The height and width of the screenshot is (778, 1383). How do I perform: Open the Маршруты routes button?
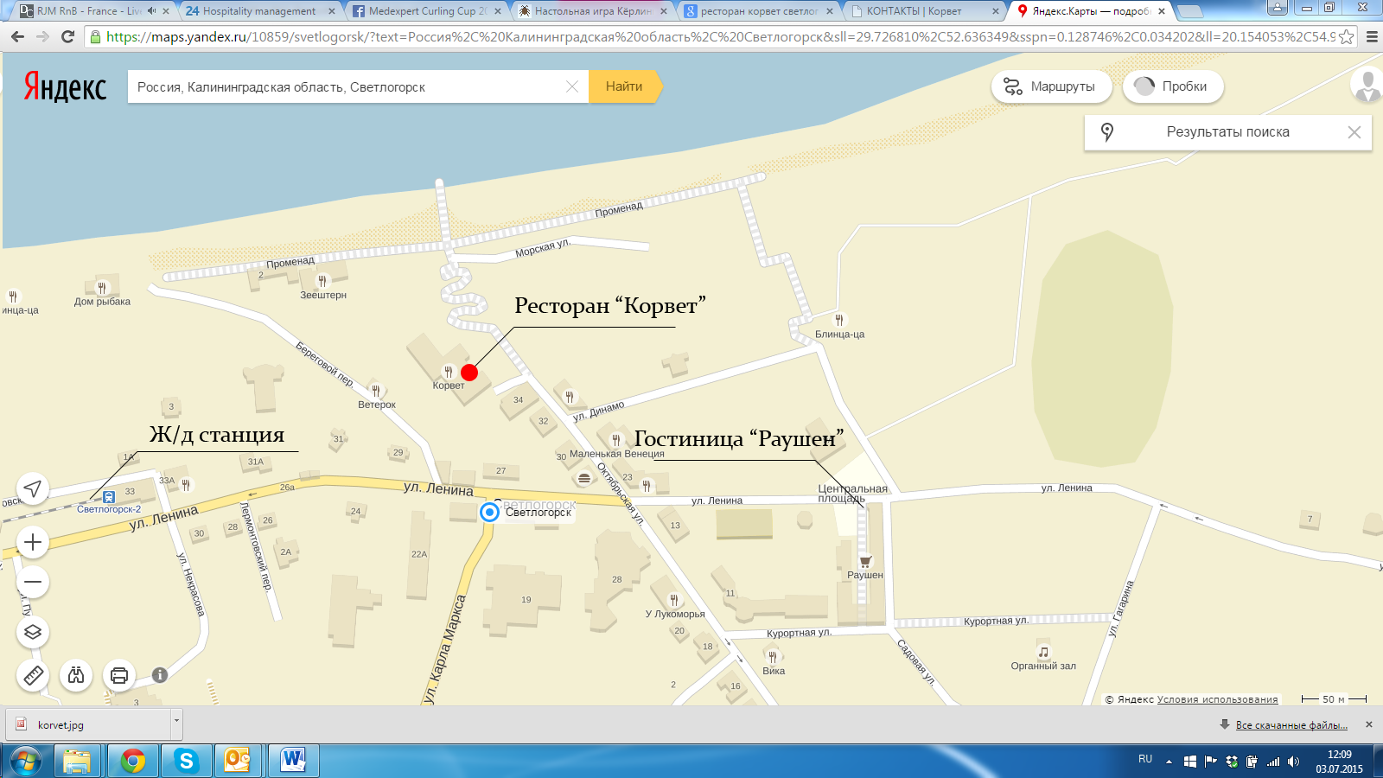click(x=1051, y=86)
